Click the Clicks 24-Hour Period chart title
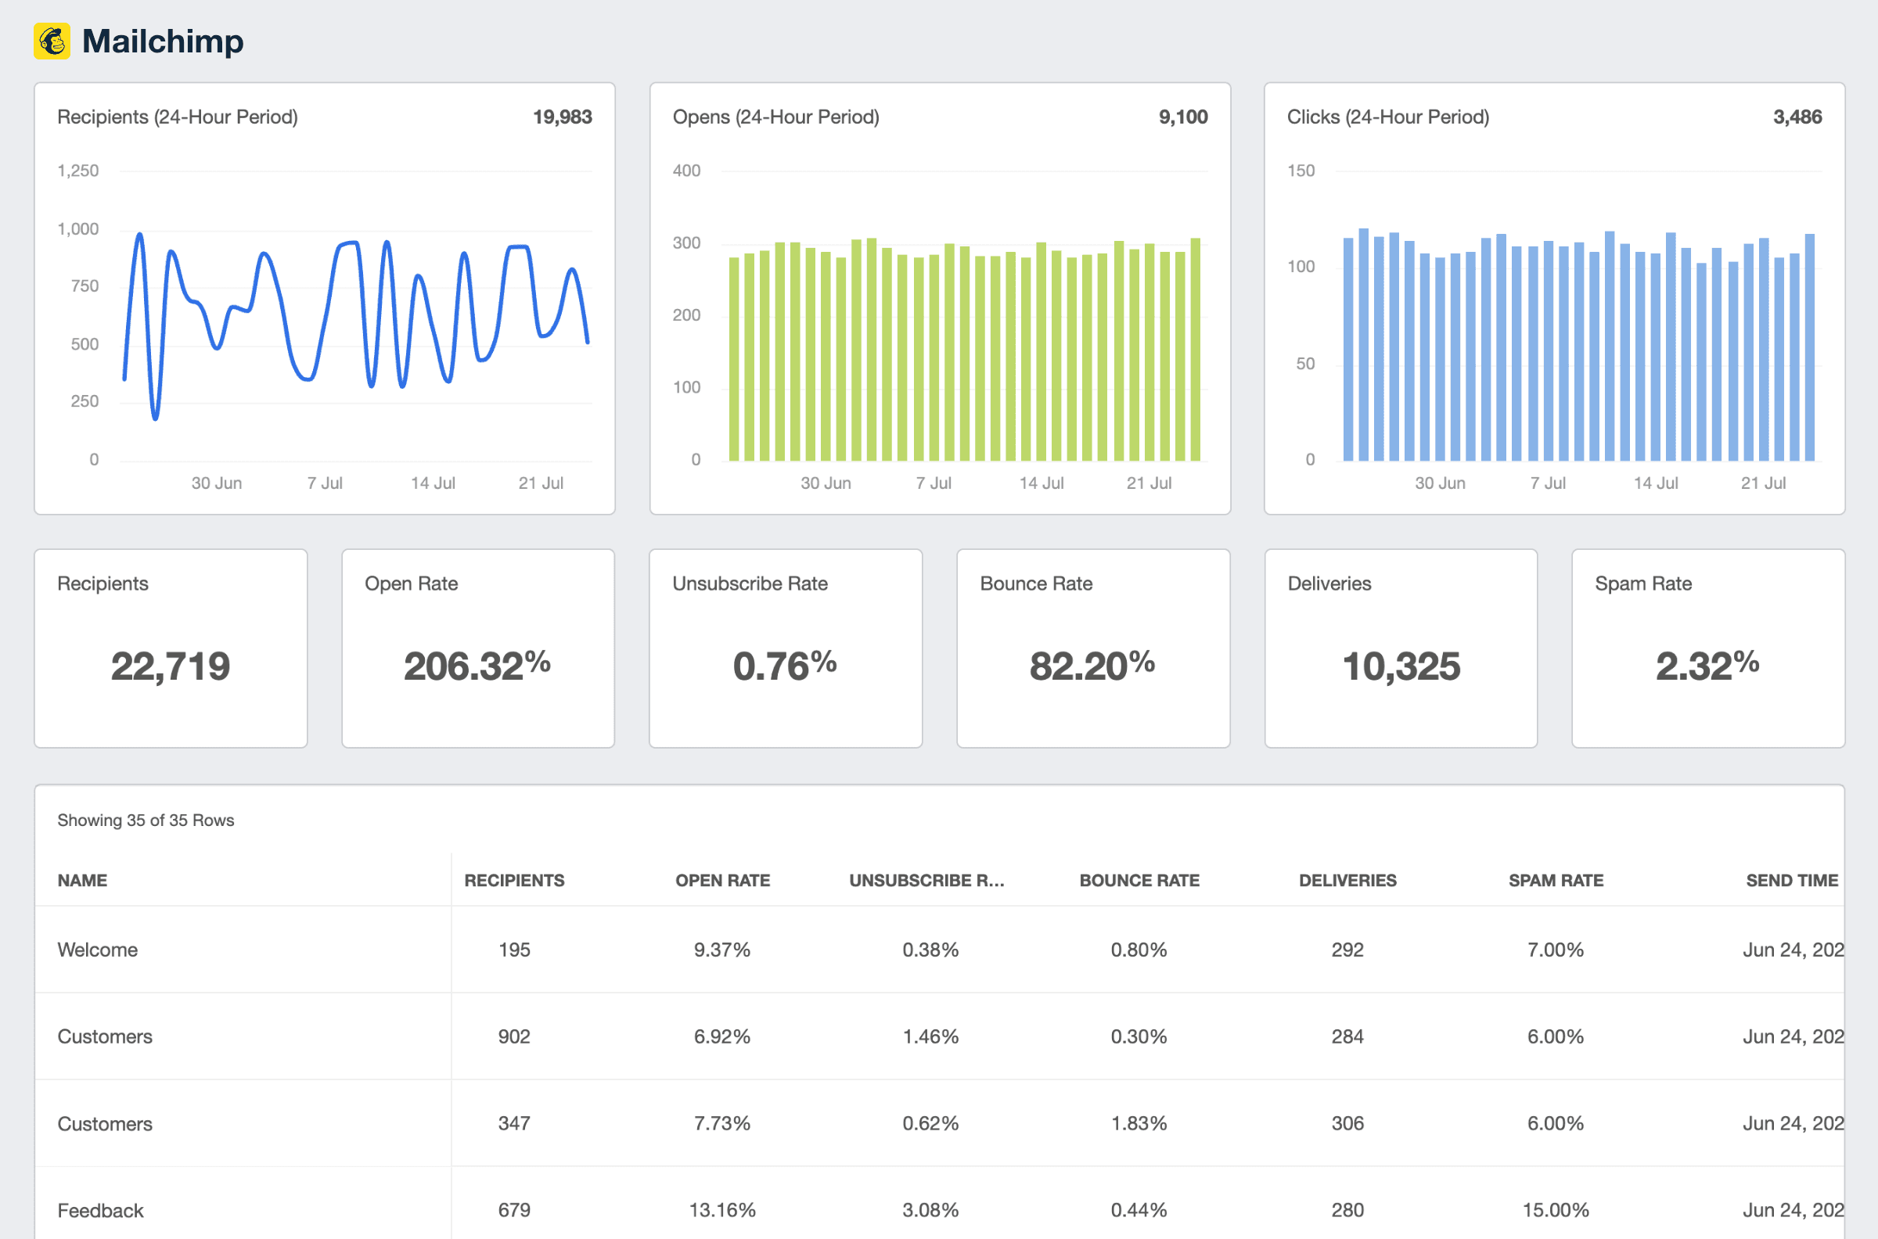 tap(1387, 117)
